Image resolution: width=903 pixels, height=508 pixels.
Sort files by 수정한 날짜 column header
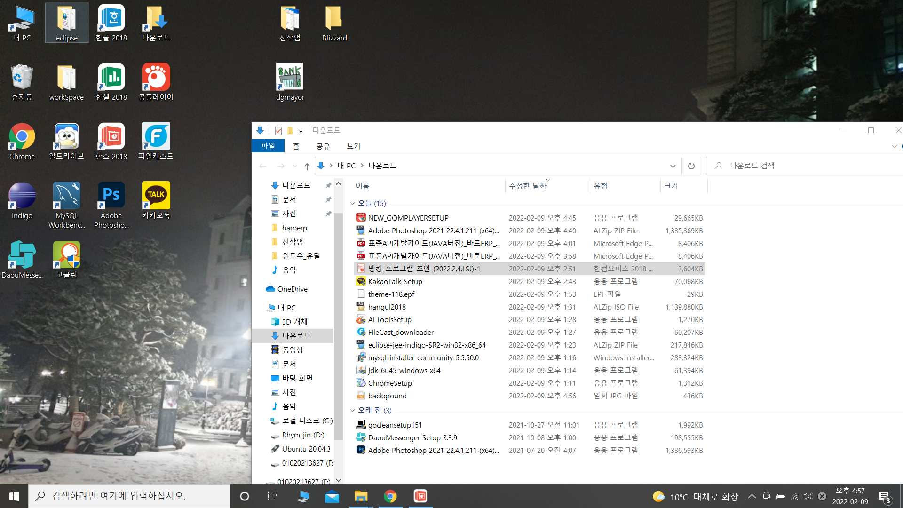(x=527, y=186)
